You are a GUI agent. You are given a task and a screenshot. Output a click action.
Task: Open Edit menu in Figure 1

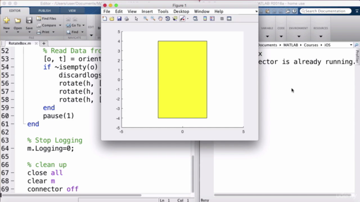pos(119,11)
